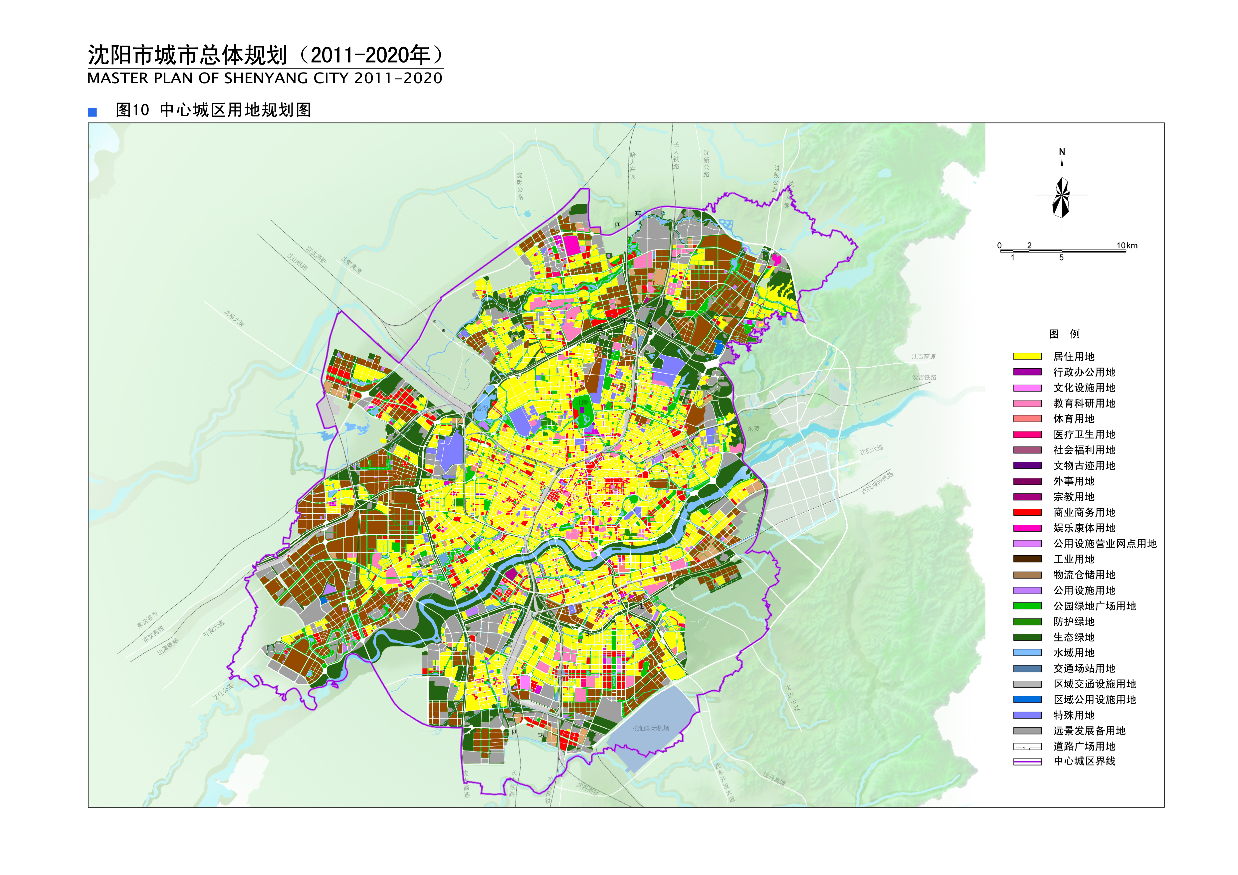The width and height of the screenshot is (1238, 875).
Task: Click the 沈辽公路 road label
Action: tap(223, 692)
